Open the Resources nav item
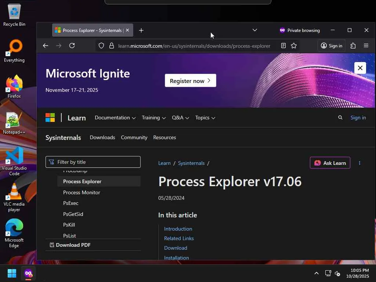Viewport: 376px width, 282px height. coord(164,137)
